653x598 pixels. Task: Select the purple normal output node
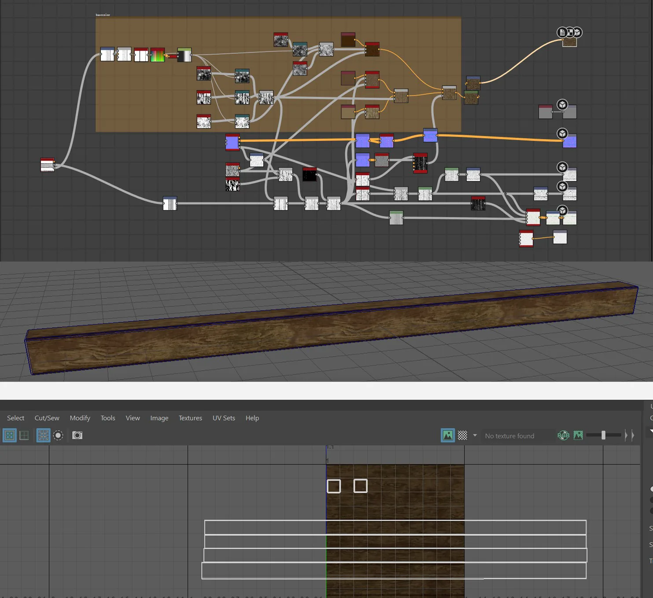pyautogui.click(x=569, y=141)
